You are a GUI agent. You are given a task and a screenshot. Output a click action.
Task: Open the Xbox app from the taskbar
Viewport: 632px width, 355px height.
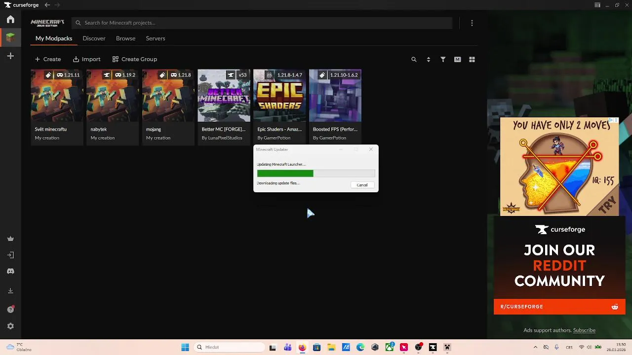pos(390,347)
